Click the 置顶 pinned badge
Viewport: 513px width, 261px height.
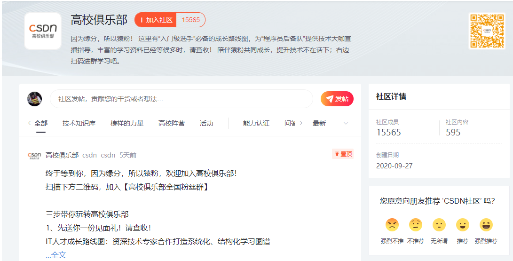coord(343,154)
